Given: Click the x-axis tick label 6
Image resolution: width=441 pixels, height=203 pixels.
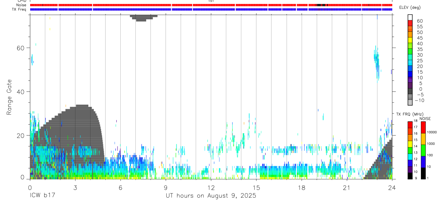Looking at the screenshot, I should 120,188.
